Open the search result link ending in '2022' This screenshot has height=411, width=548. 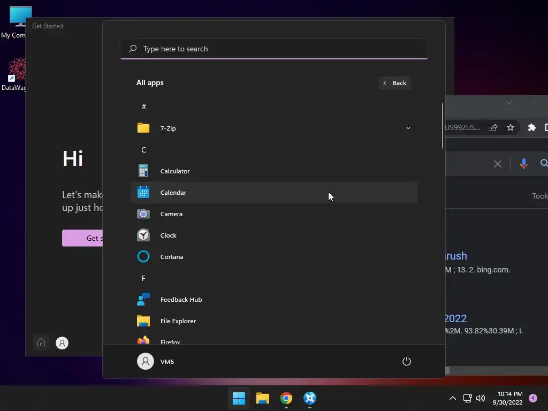pos(456,318)
